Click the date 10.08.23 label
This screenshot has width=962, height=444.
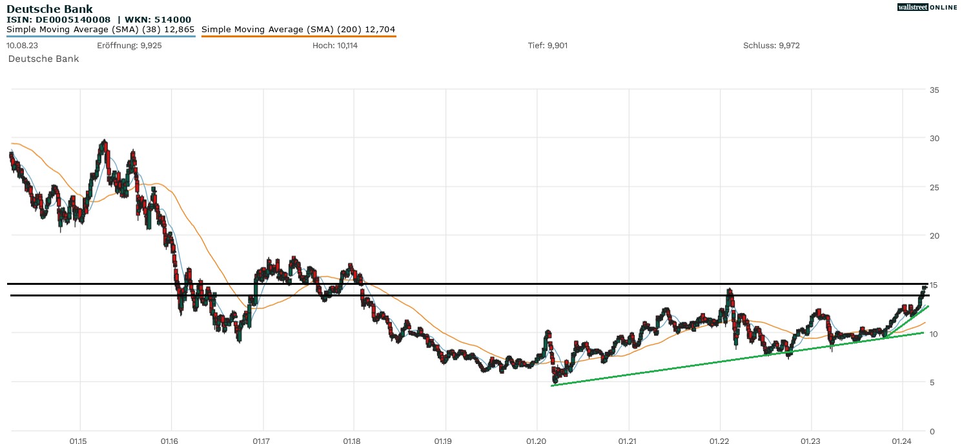tap(21, 46)
